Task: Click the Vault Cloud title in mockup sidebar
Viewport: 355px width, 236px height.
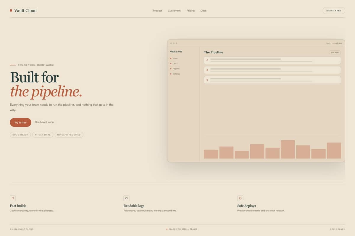Action: click(x=176, y=52)
